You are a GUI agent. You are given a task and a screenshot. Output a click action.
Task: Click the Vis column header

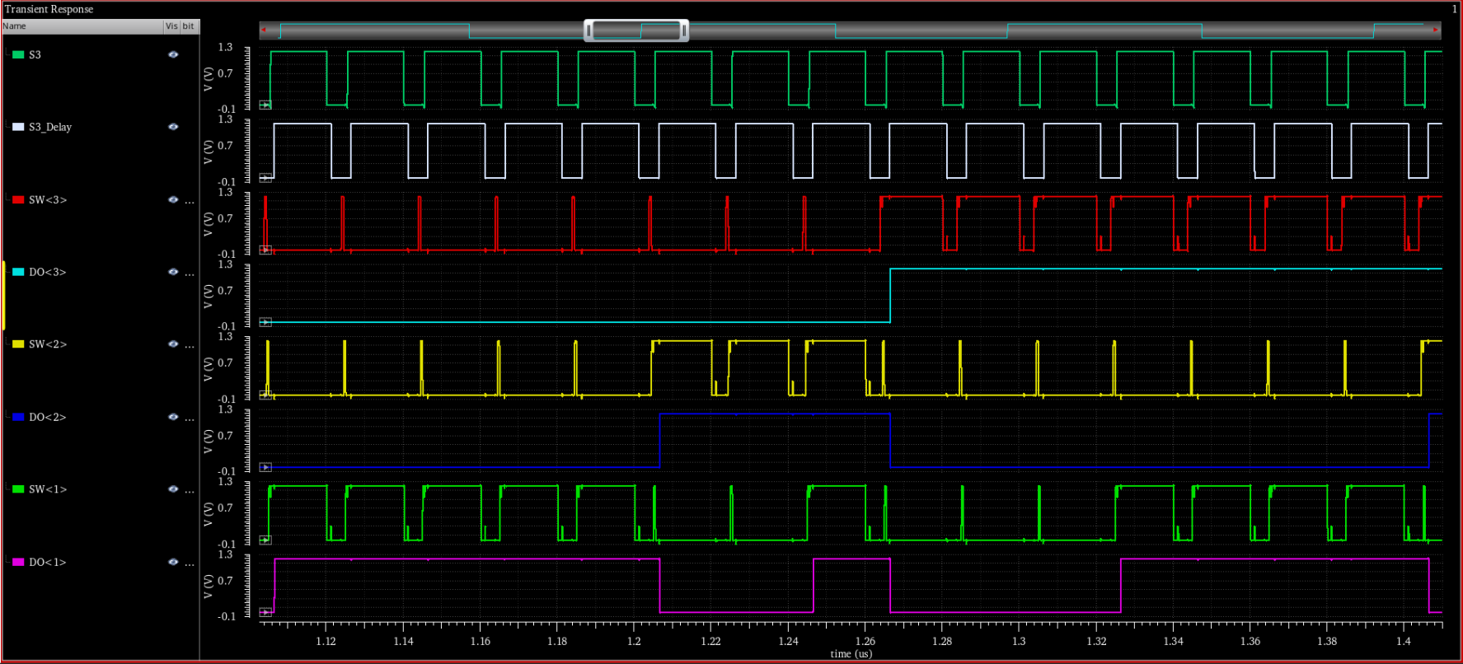click(x=171, y=26)
